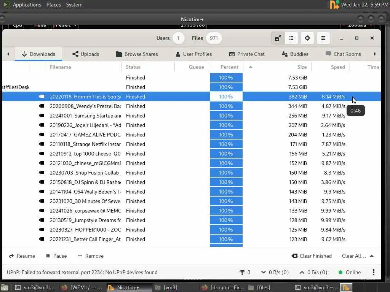Select the 20220118_Hmmm This is Soo file row
This screenshot has height=292, width=390.
click(x=192, y=97)
